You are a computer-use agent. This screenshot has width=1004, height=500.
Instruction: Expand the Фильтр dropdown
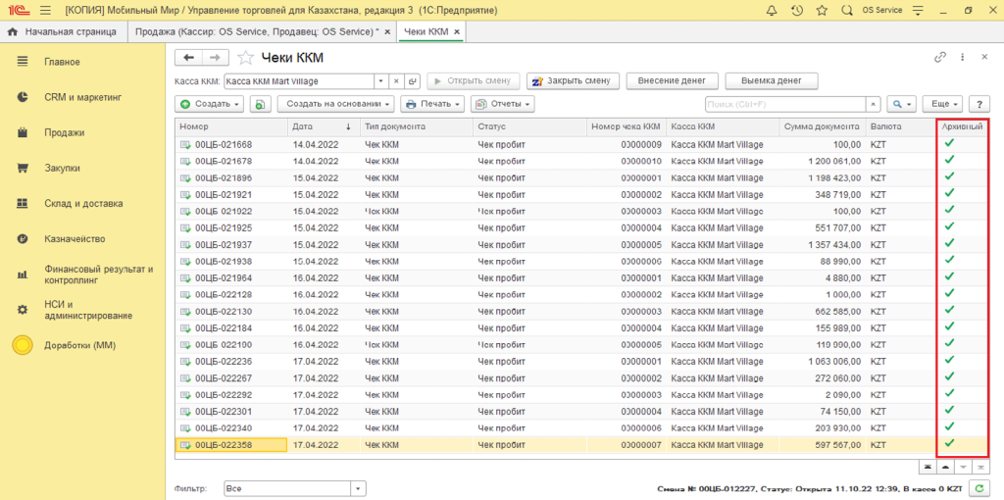(359, 488)
